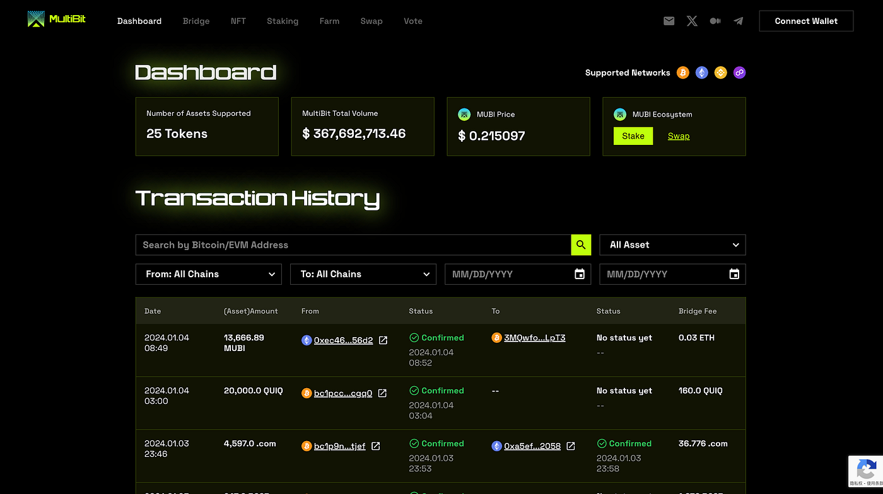This screenshot has height=494, width=883.
Task: Click the reCAPTCHA badge
Action: (x=865, y=471)
